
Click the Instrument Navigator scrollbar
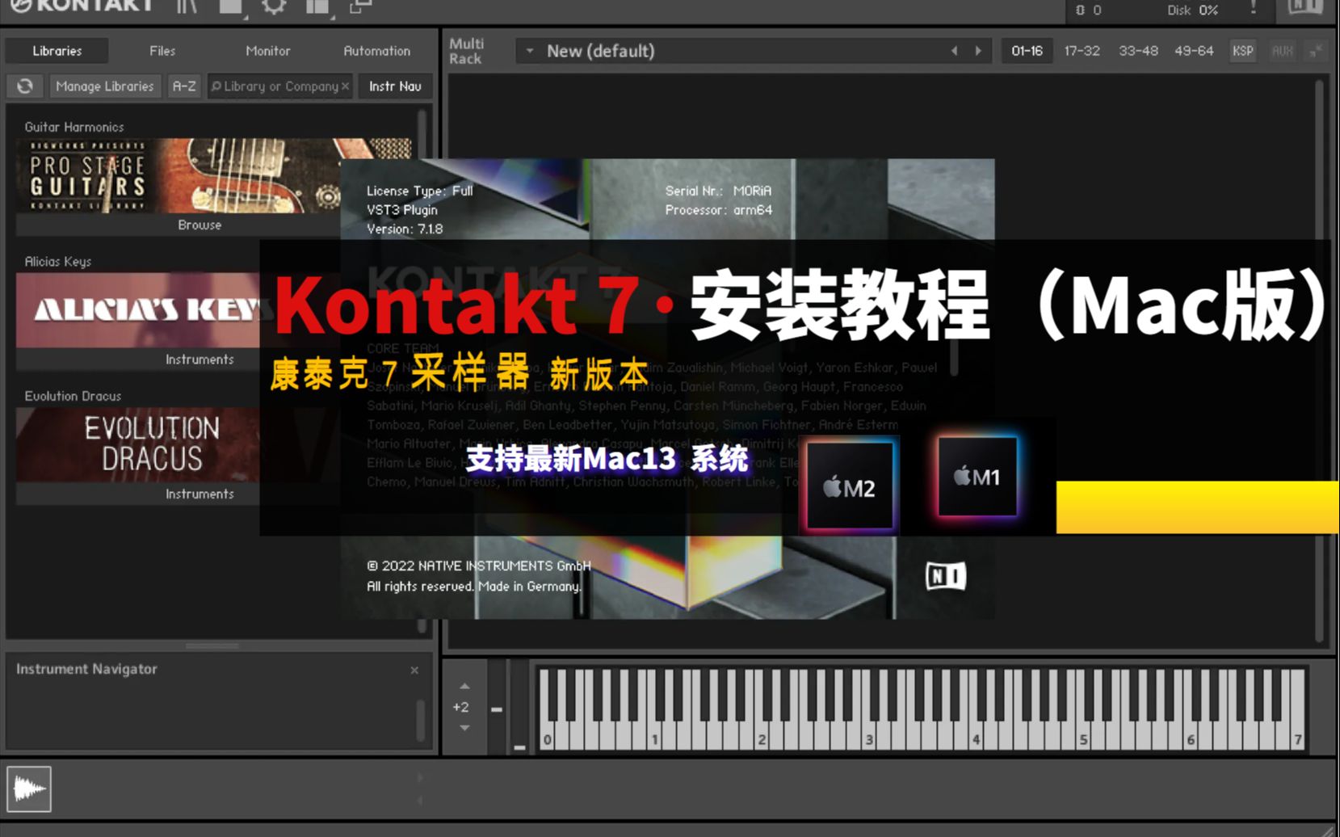[x=420, y=719]
